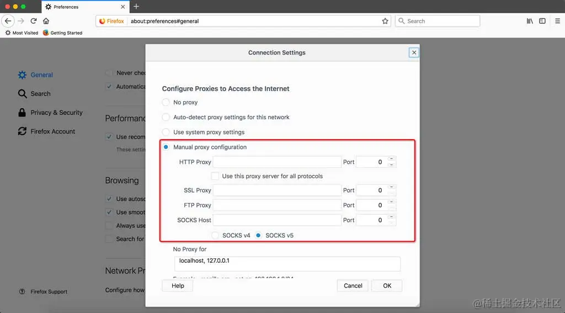Toggle the Use autoscrolling checkbox behind dialog
The image size is (565, 313).
click(109, 199)
